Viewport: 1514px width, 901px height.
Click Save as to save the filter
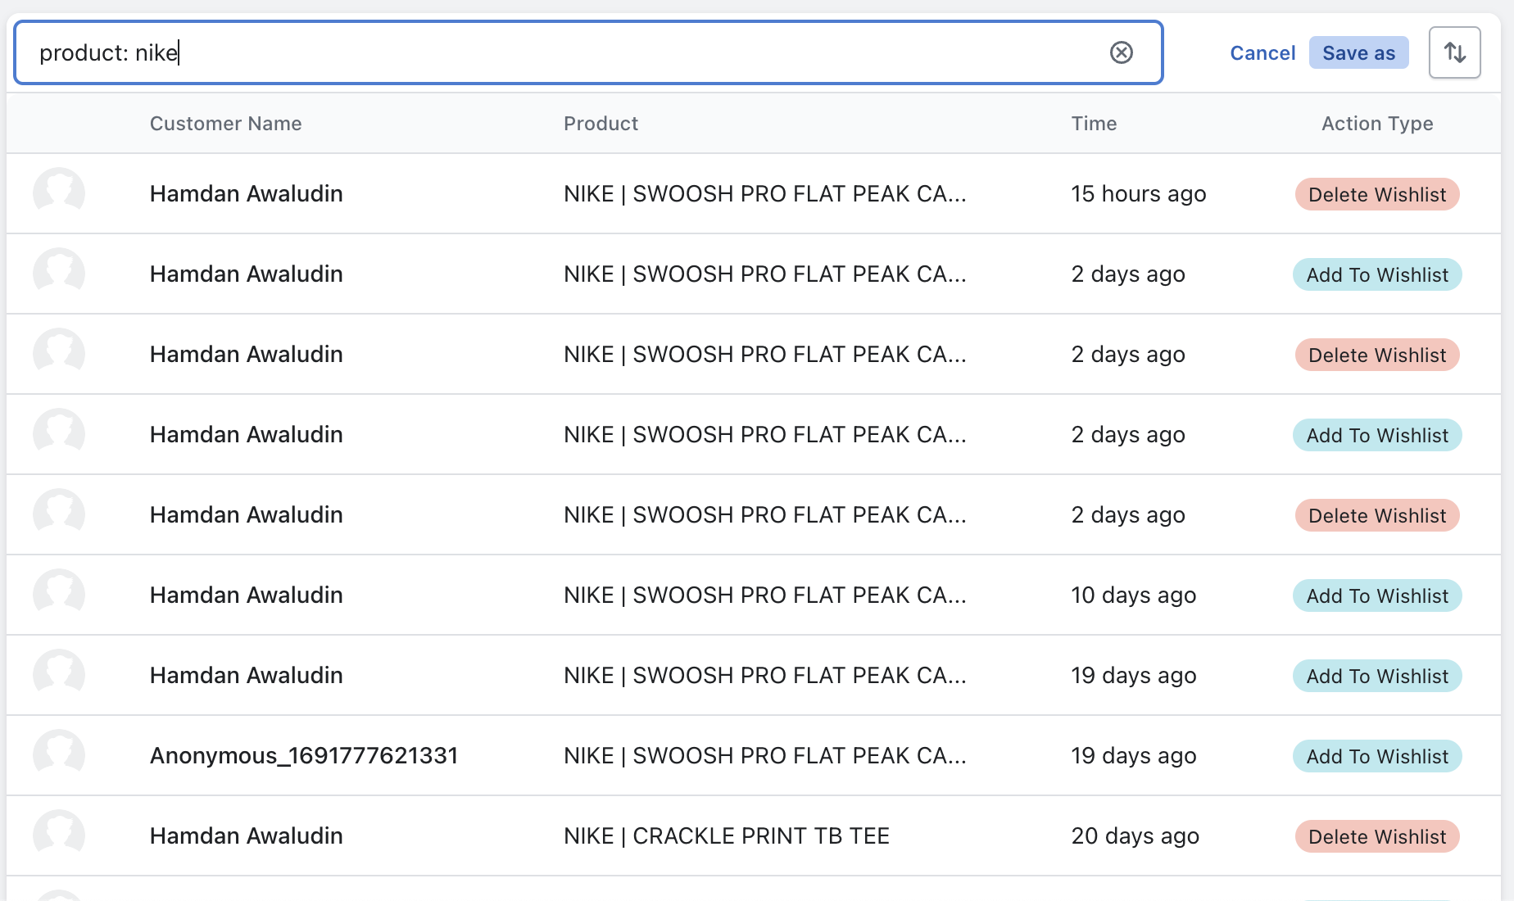pos(1358,53)
